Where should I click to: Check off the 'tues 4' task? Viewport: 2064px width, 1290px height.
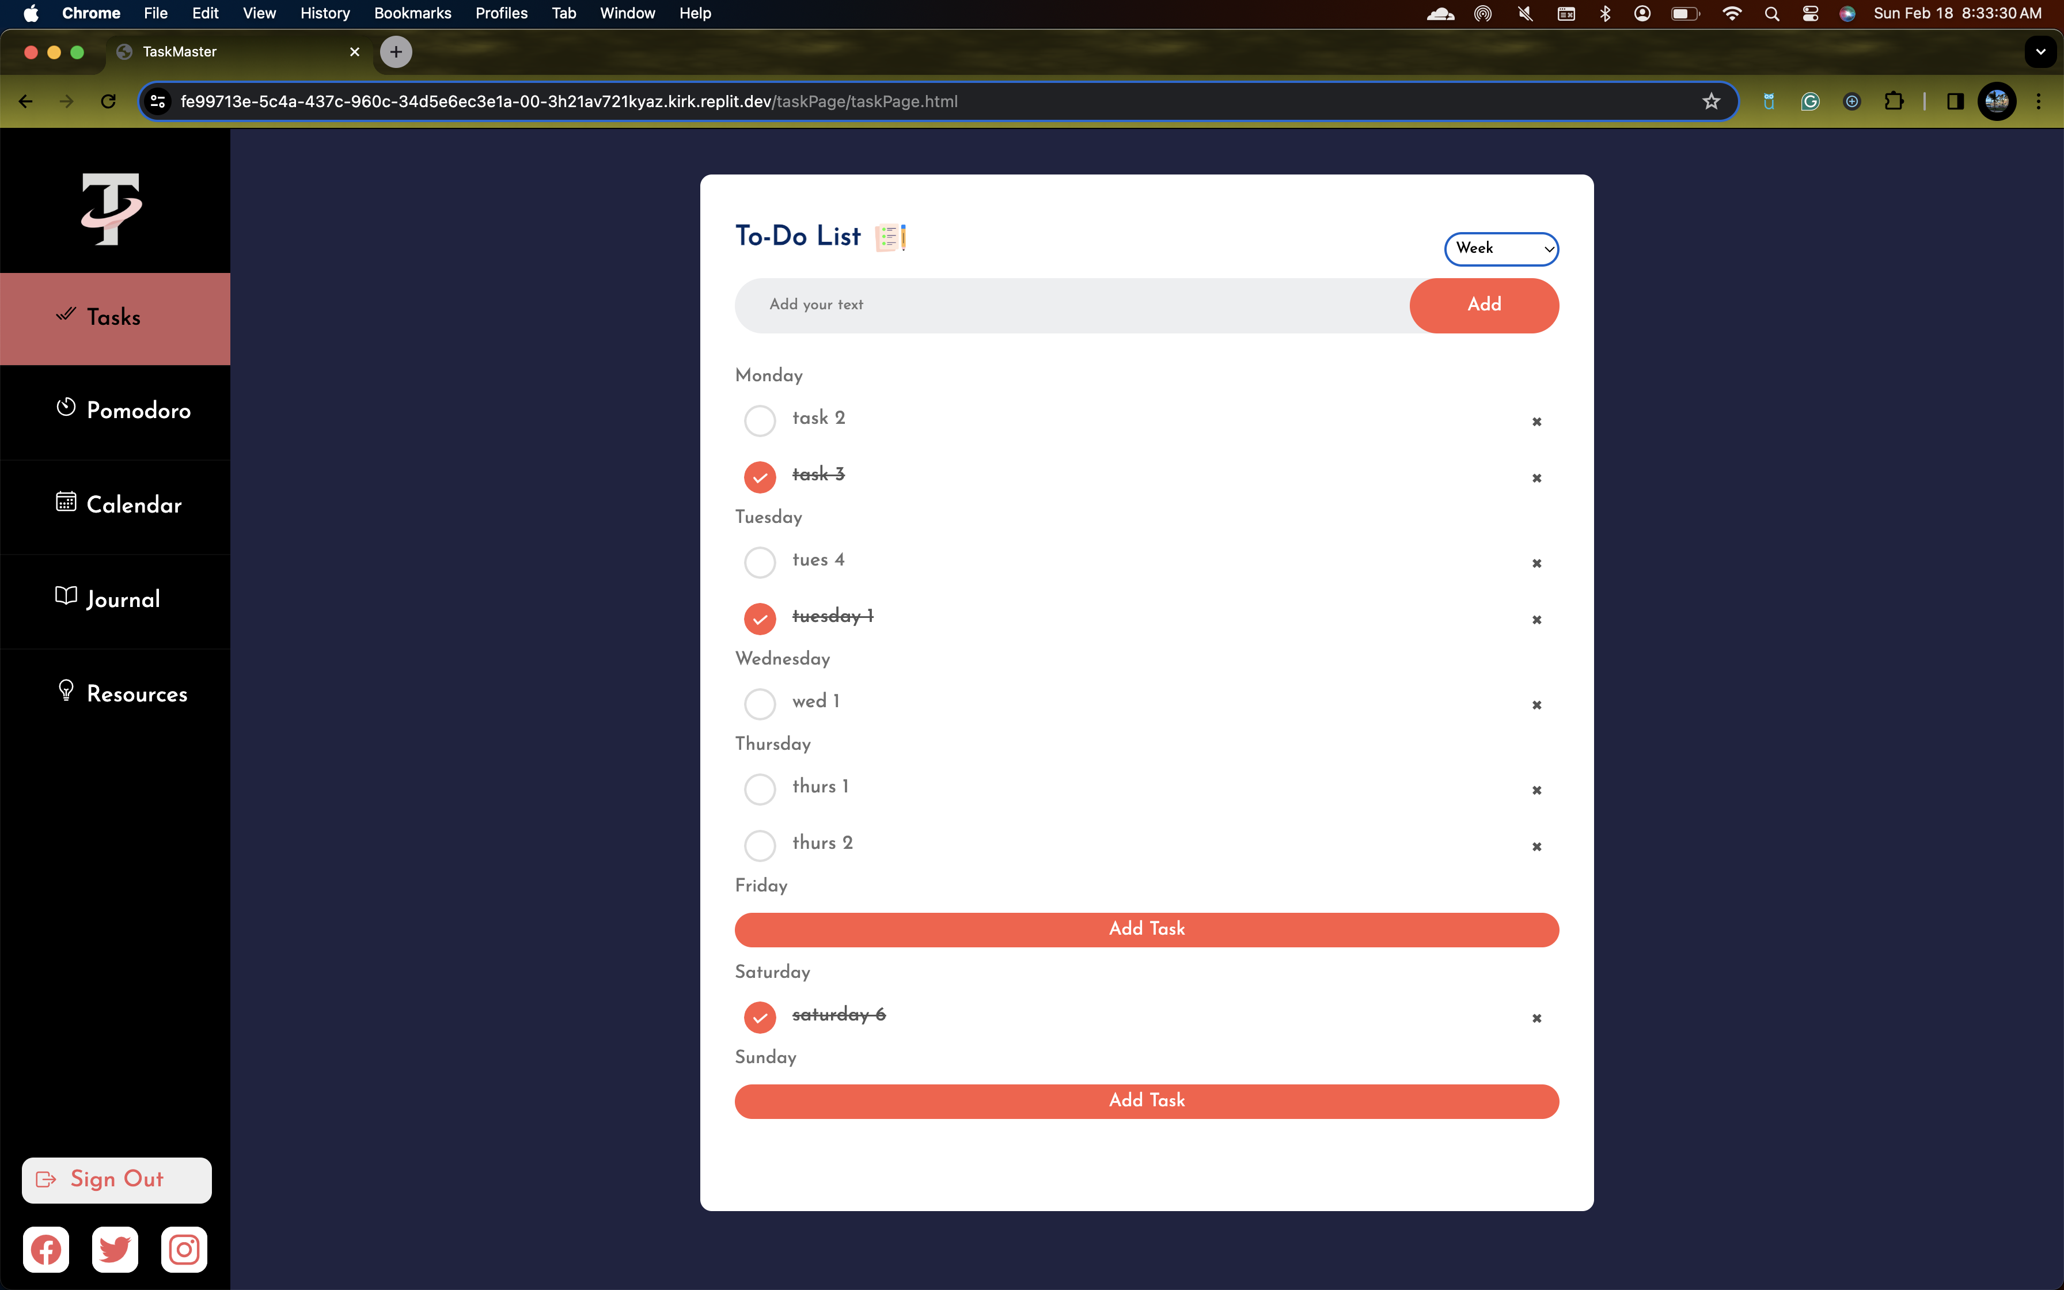759,562
